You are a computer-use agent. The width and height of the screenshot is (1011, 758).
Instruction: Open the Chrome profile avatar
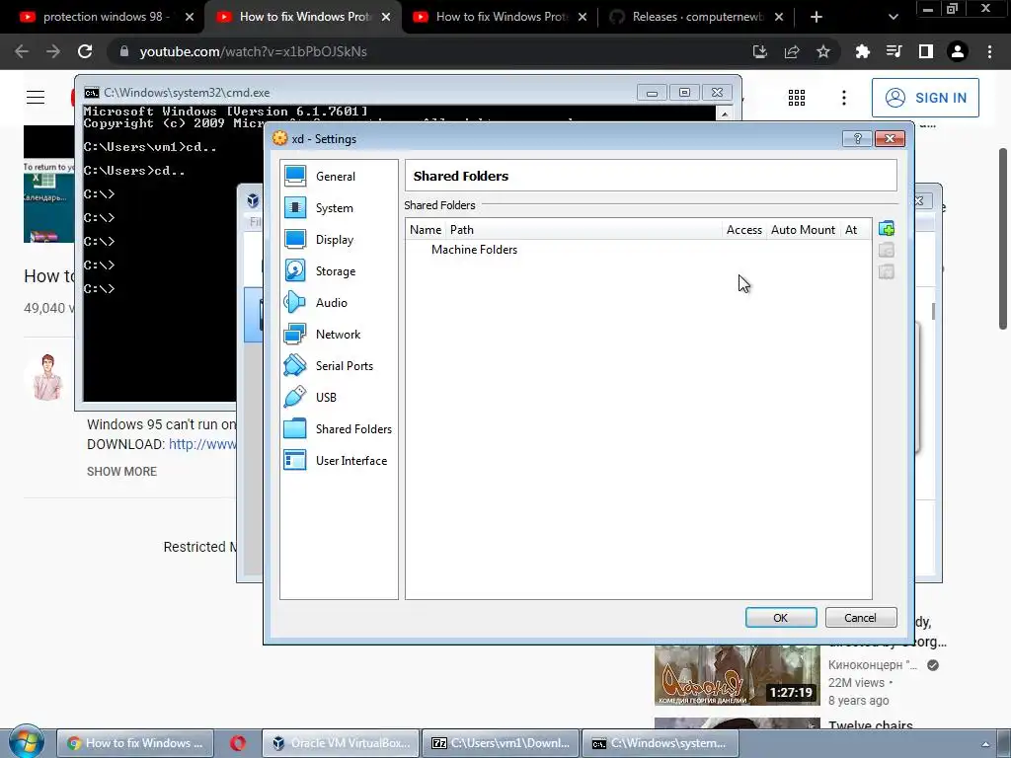[x=958, y=51]
